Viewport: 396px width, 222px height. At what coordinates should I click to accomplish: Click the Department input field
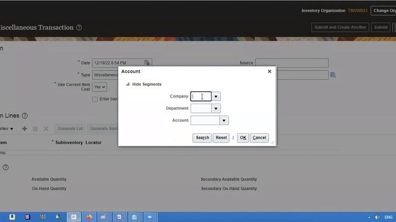(200, 109)
